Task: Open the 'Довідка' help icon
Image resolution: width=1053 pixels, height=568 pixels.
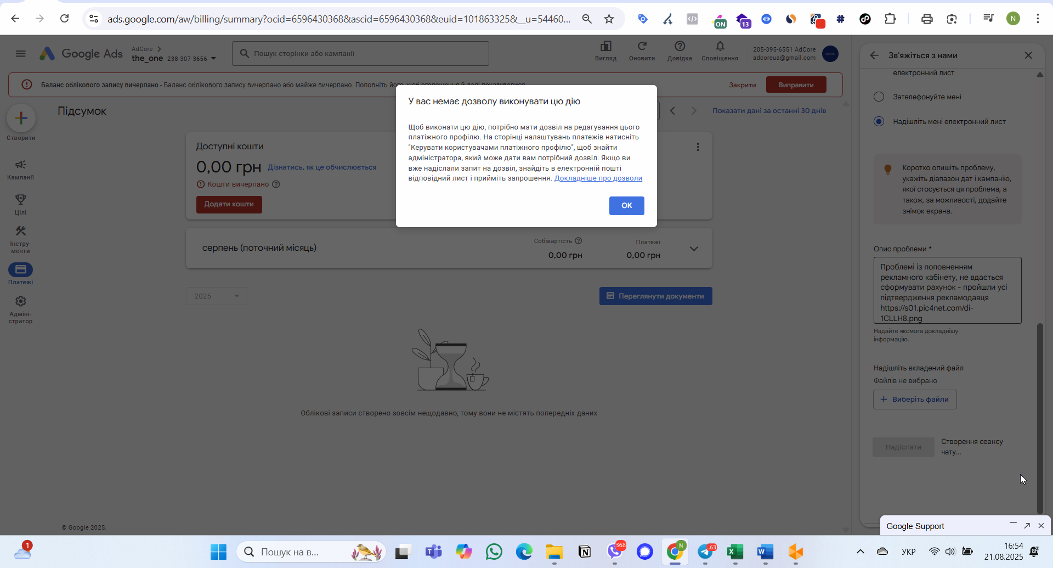Action: click(680, 50)
